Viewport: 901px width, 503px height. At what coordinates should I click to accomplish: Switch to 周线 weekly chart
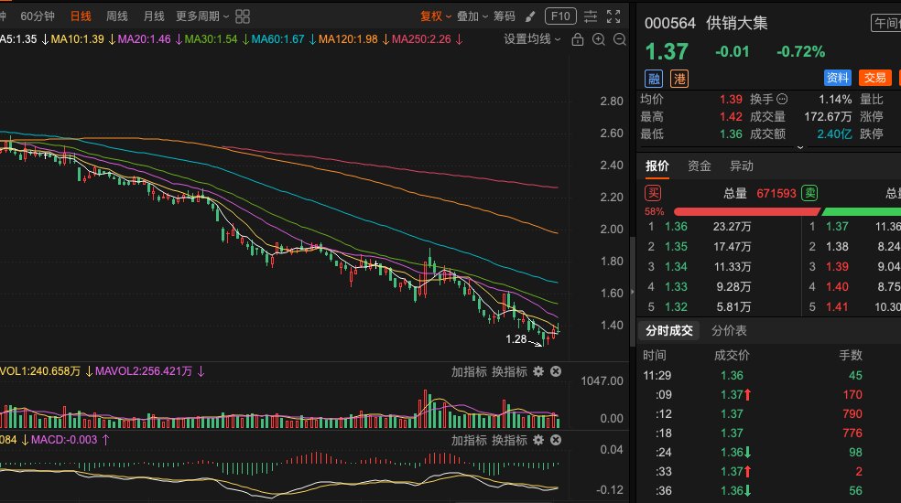point(117,16)
